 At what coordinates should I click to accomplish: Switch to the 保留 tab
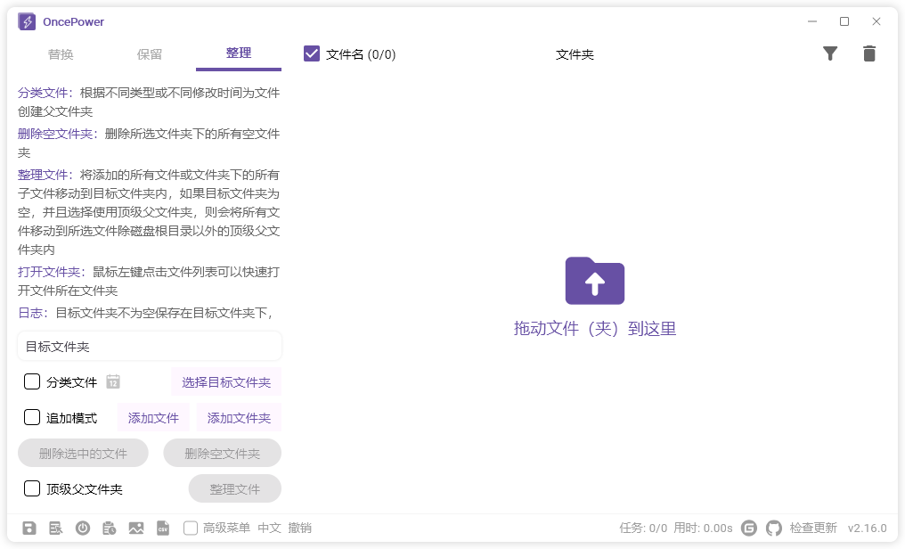[x=149, y=53]
